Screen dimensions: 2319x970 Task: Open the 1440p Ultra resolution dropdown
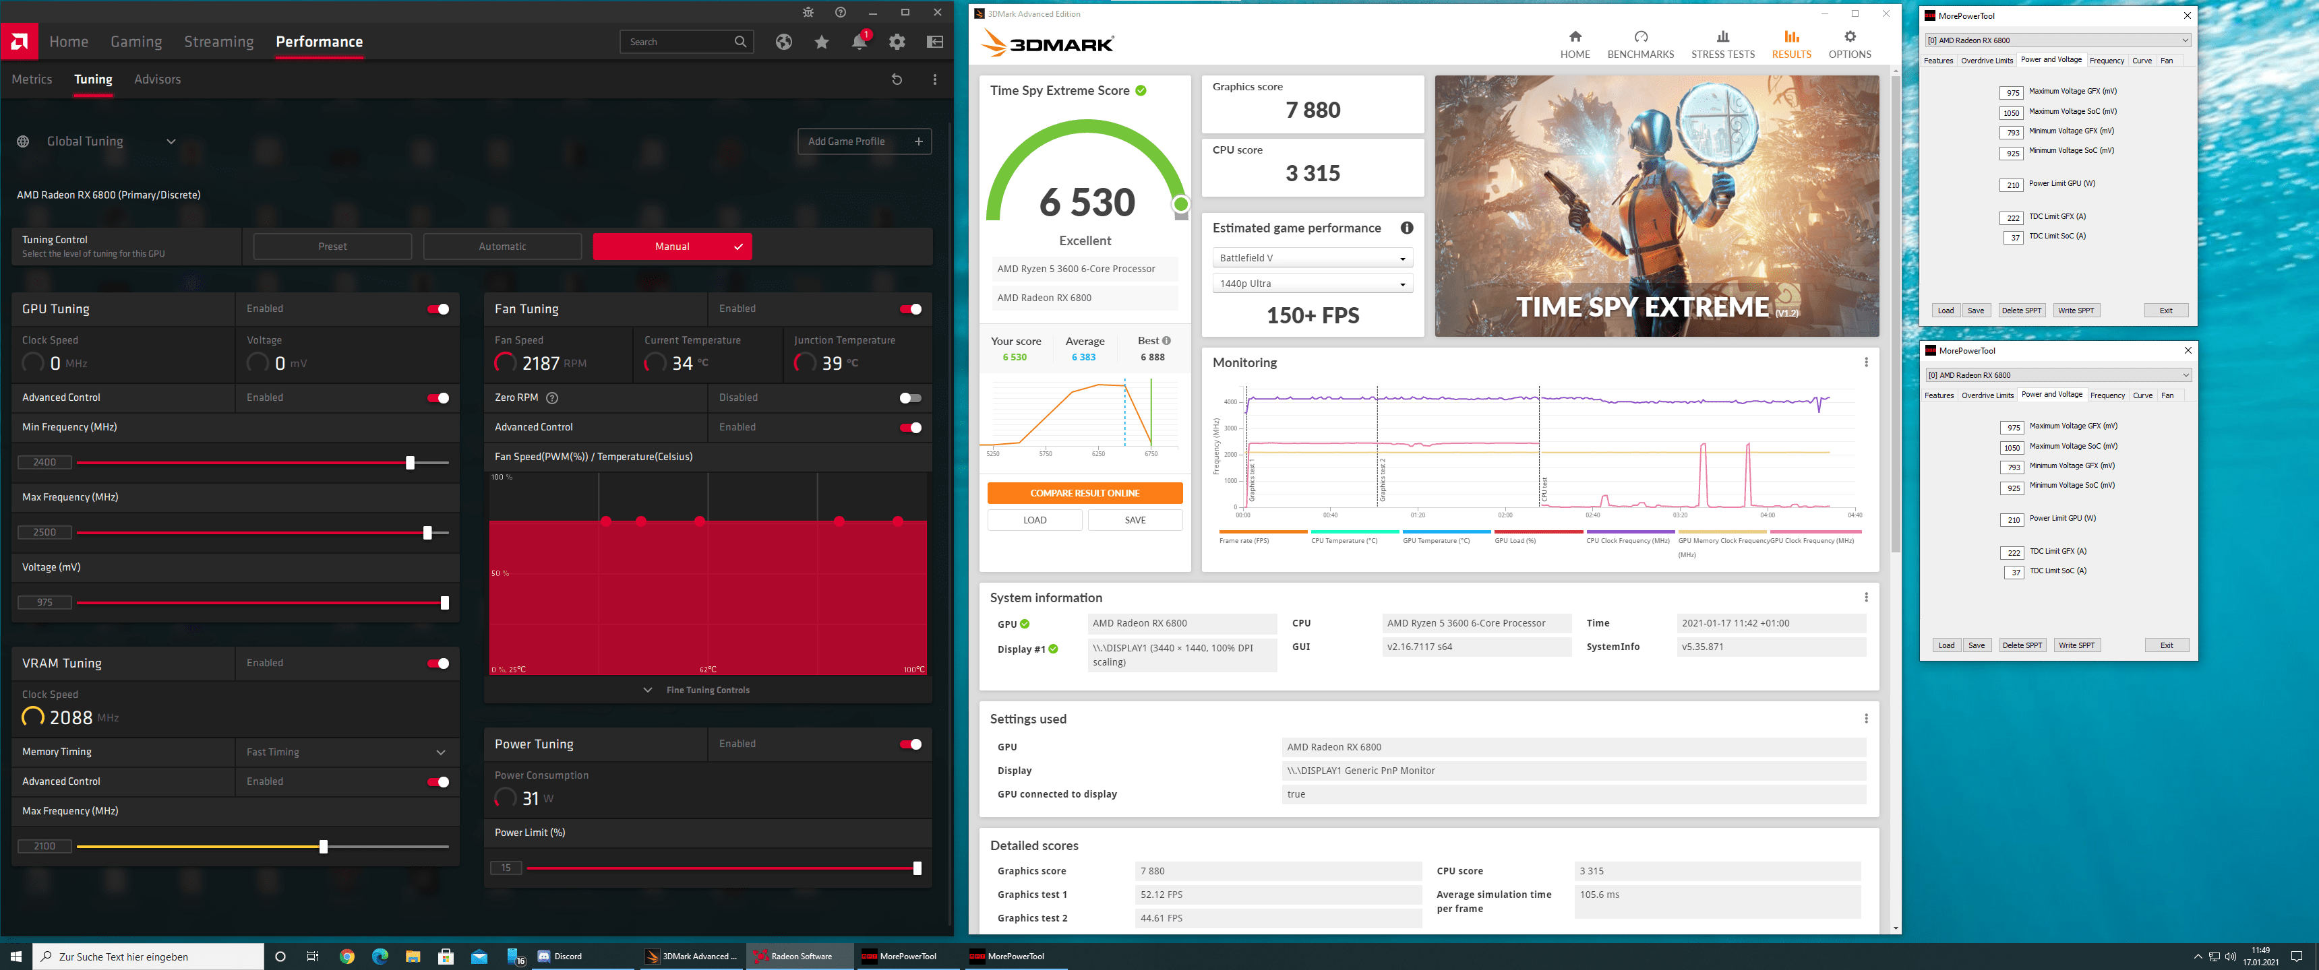coord(1313,284)
